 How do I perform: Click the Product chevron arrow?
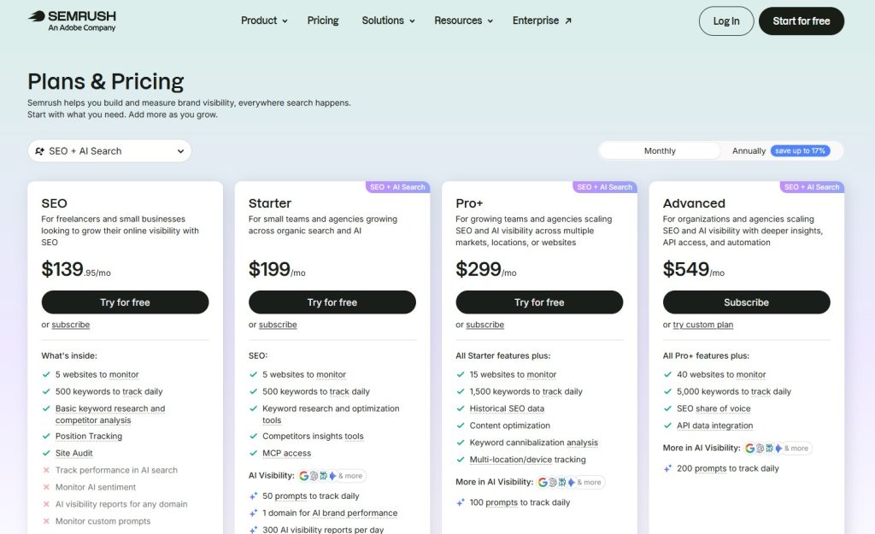click(x=285, y=21)
